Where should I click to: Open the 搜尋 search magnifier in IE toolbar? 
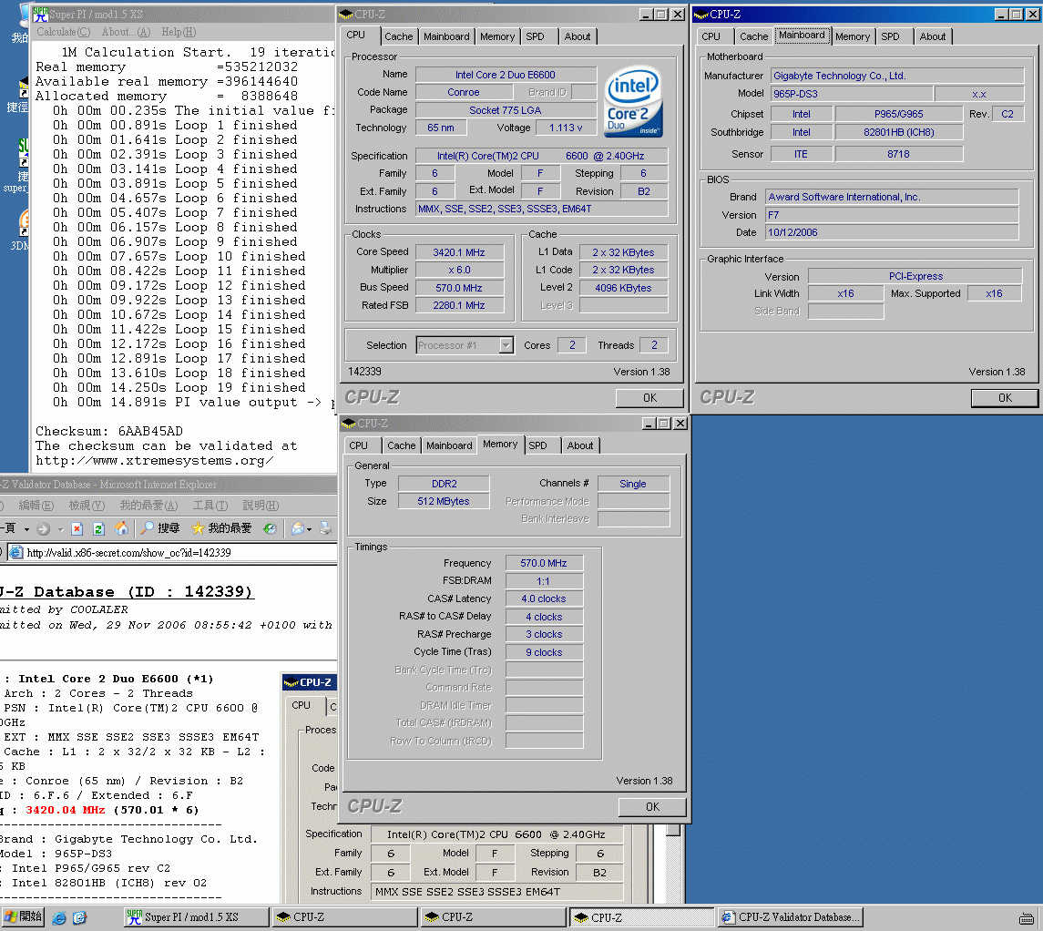(x=159, y=528)
